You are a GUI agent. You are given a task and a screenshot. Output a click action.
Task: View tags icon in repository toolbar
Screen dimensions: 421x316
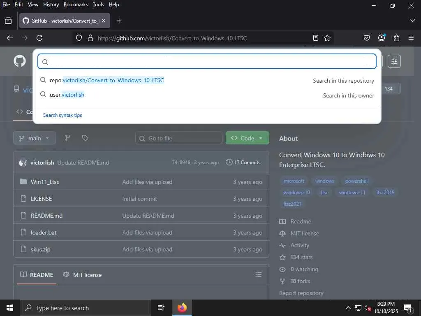(85, 138)
